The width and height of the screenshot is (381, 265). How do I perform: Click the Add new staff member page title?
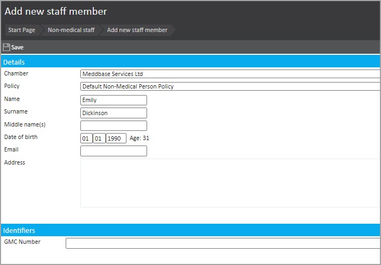(x=56, y=11)
